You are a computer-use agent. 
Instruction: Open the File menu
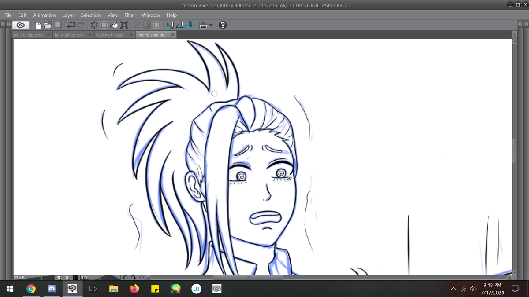[8, 15]
